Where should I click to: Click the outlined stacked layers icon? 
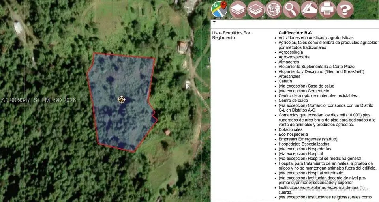tap(256, 9)
